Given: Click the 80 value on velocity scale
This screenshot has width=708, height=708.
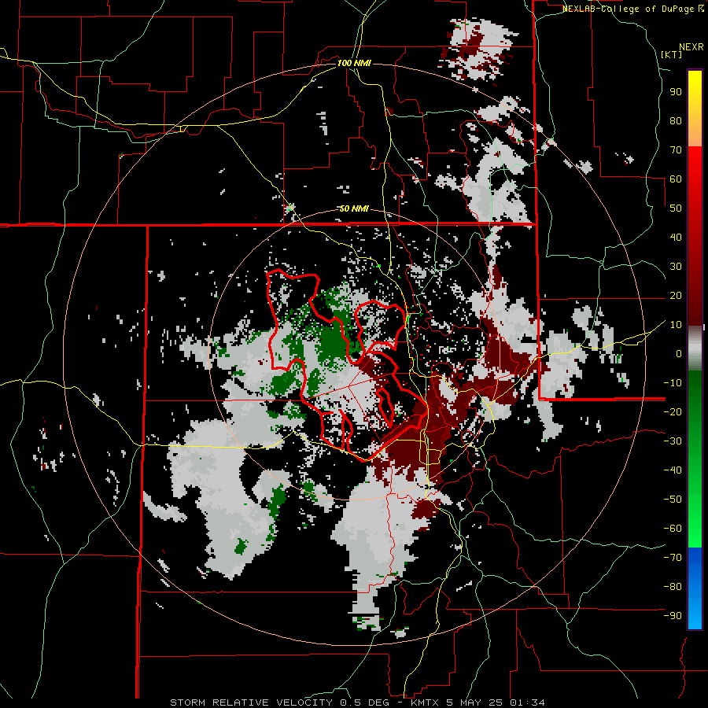Looking at the screenshot, I should tap(676, 120).
